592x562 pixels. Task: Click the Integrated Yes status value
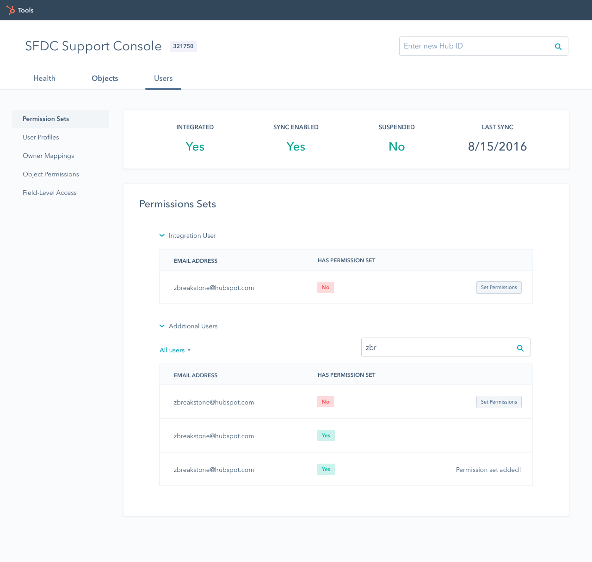[195, 146]
